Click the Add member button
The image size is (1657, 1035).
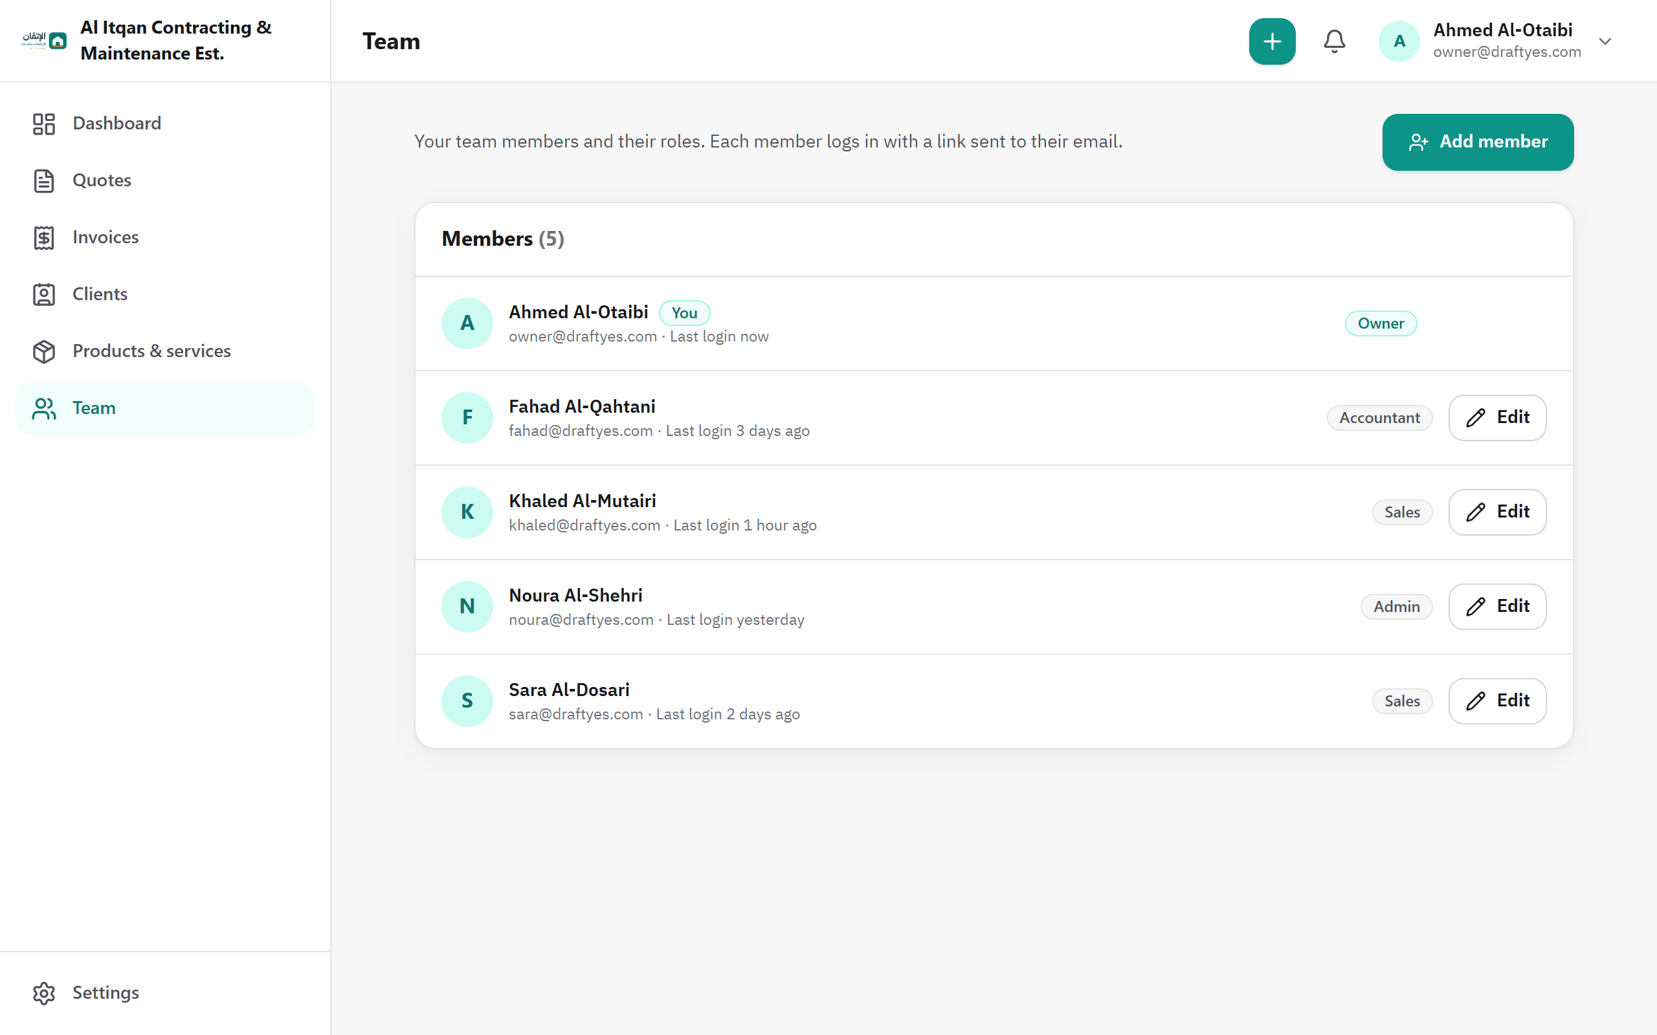1478,142
